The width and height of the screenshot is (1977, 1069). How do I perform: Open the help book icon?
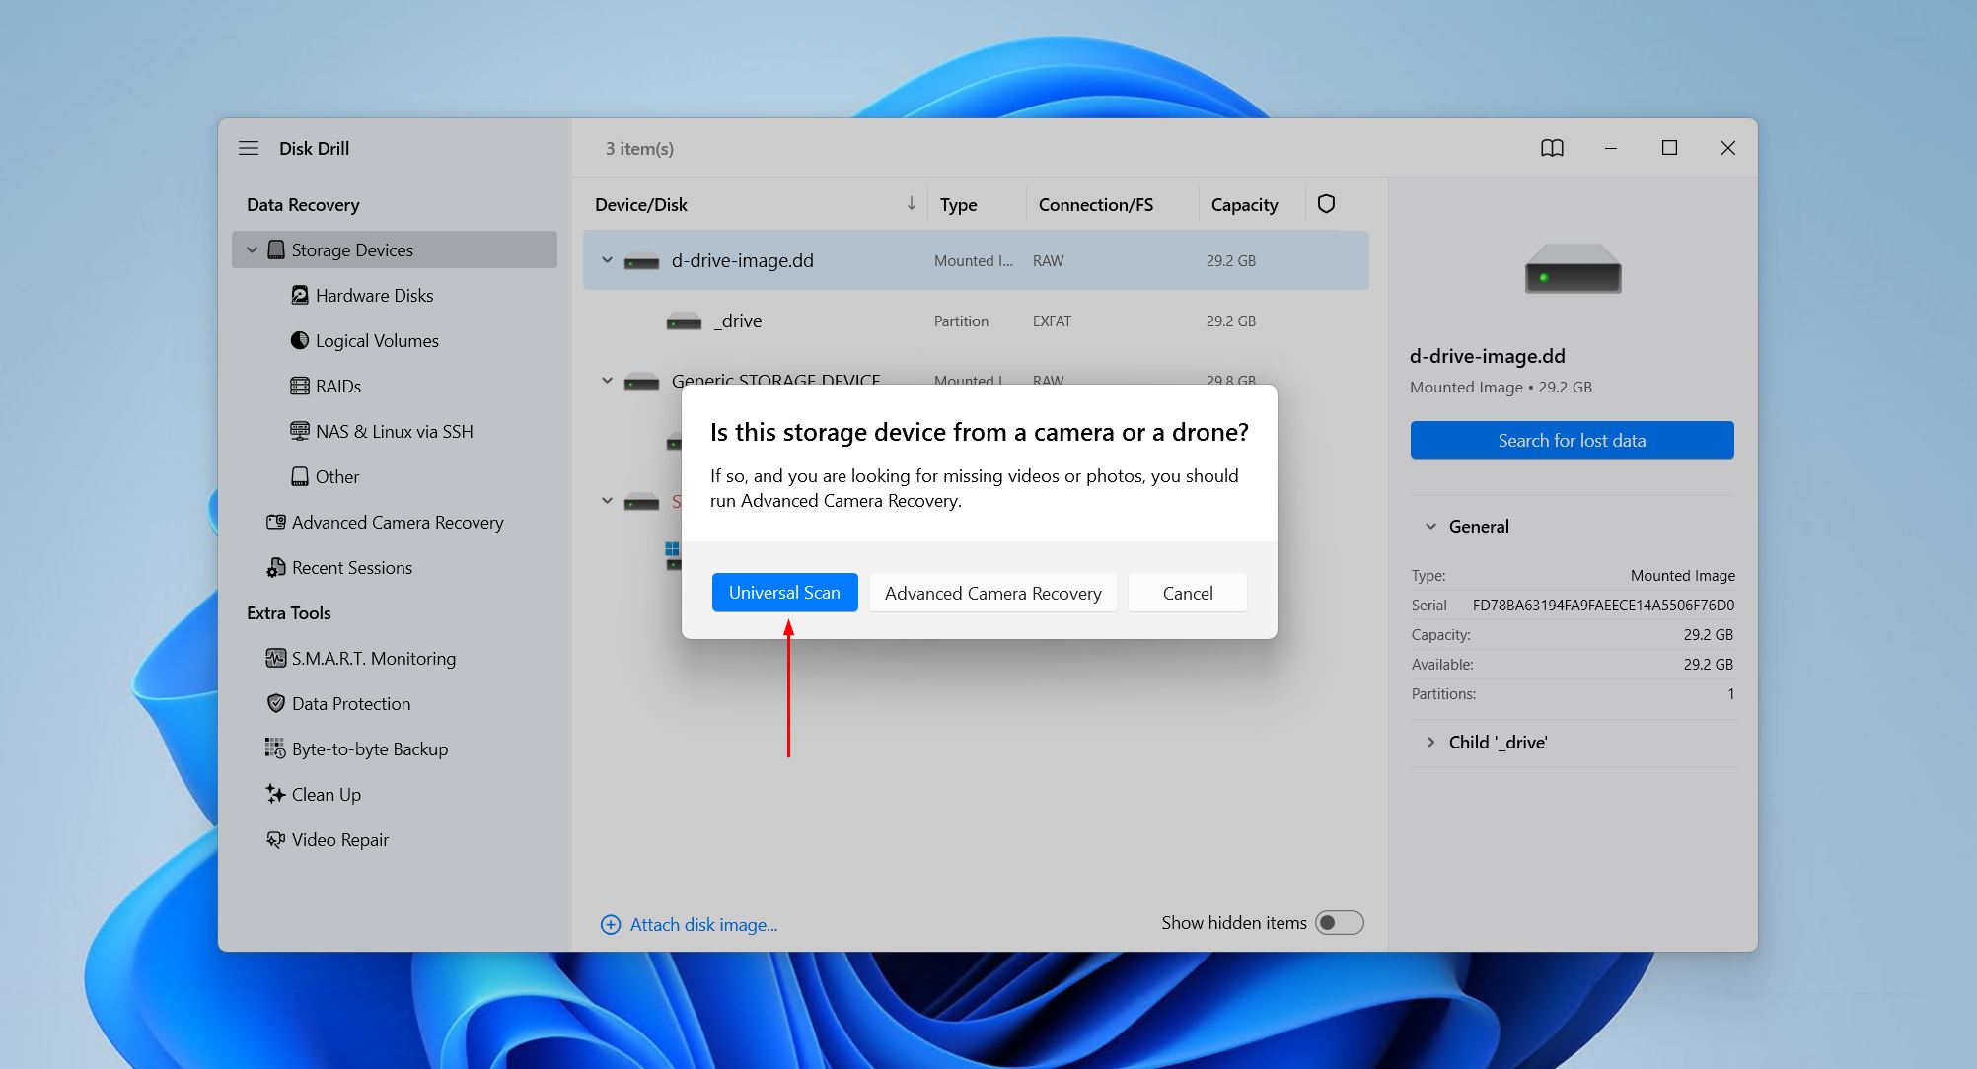tap(1552, 148)
